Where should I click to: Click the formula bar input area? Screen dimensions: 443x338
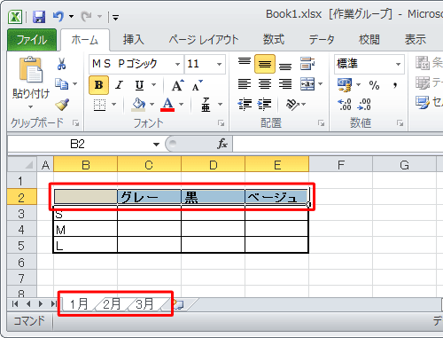pos(338,144)
